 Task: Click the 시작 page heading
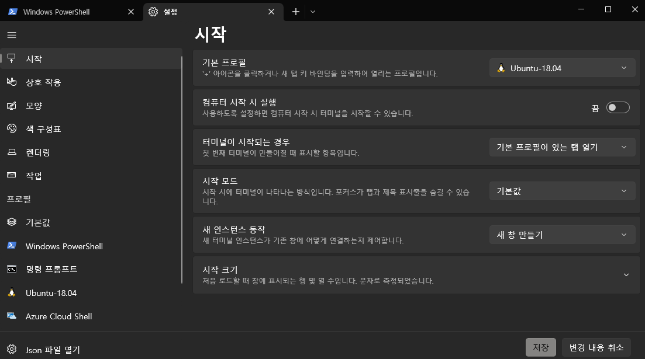[x=211, y=34]
